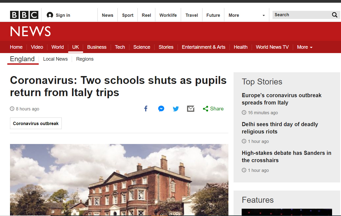Open the Tech news tab
The image size is (341, 216).
click(x=120, y=47)
